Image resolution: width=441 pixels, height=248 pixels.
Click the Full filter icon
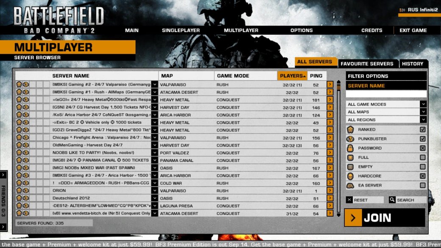click(350, 157)
